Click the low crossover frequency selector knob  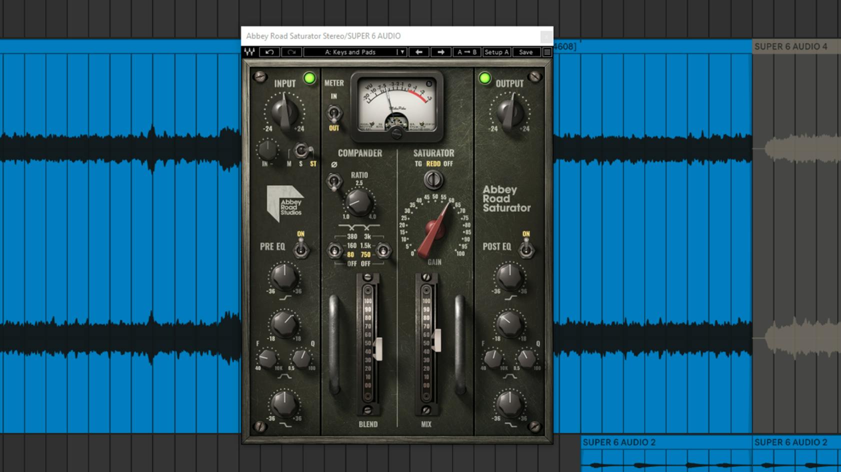pyautogui.click(x=334, y=250)
